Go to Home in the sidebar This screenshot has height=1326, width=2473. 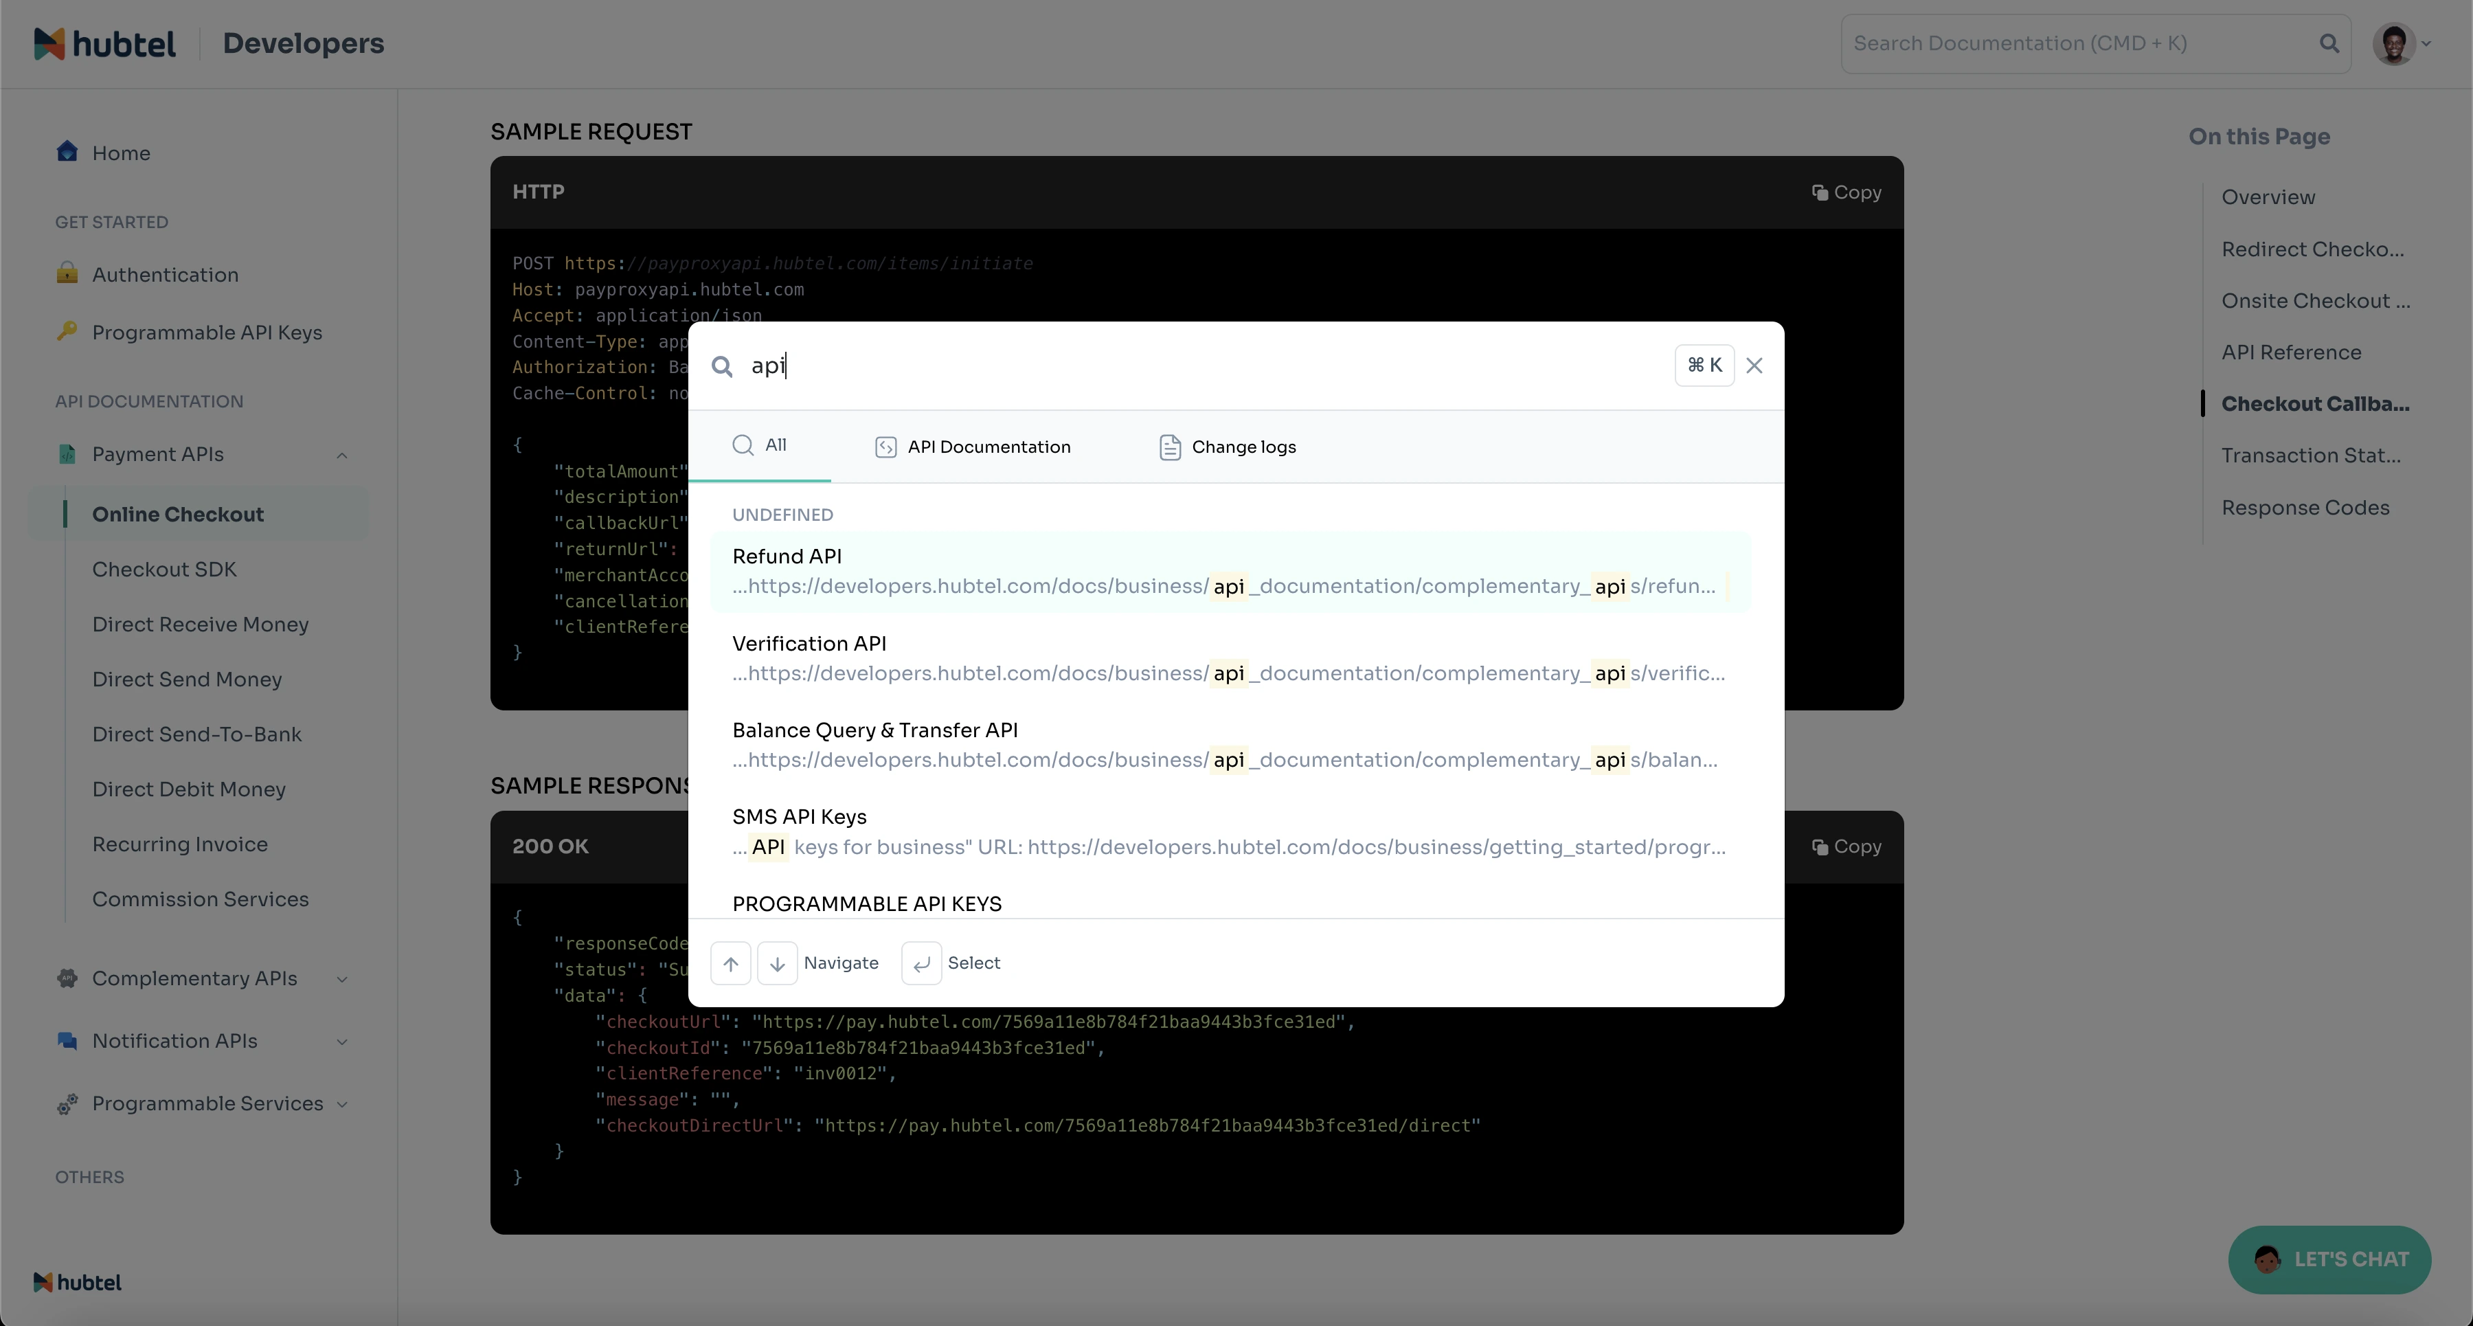[x=121, y=153]
